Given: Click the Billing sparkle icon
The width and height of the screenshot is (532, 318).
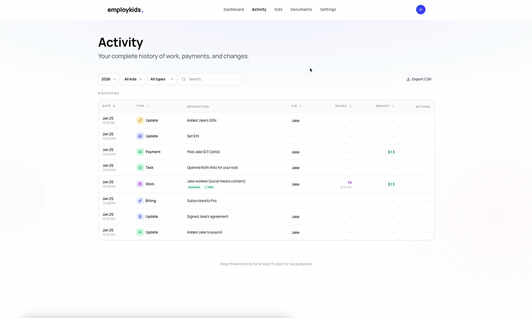Looking at the screenshot, I should point(140,201).
